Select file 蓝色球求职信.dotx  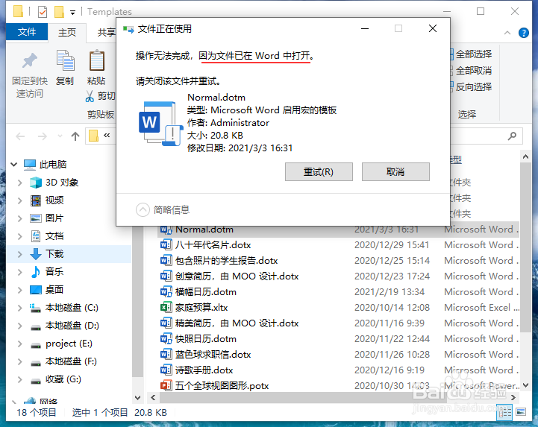pyautogui.click(x=213, y=355)
